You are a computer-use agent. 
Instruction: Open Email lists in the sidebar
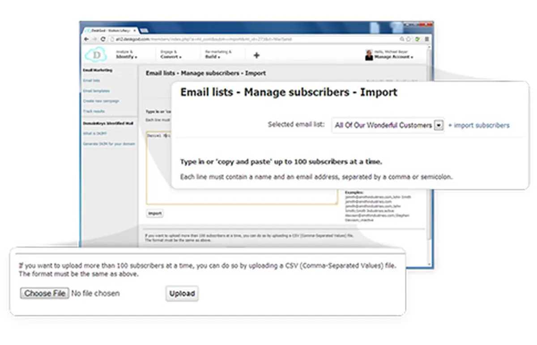click(91, 81)
